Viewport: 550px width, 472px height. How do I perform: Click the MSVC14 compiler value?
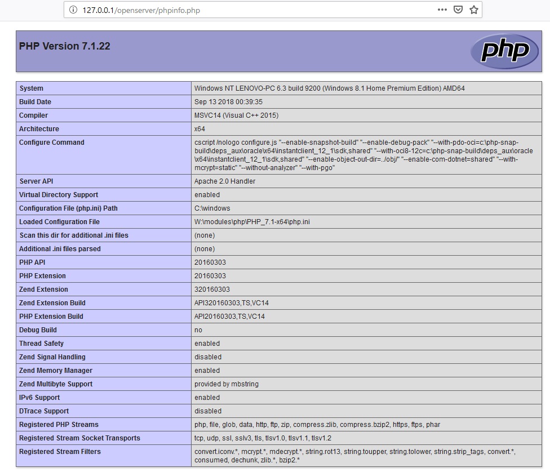(236, 115)
